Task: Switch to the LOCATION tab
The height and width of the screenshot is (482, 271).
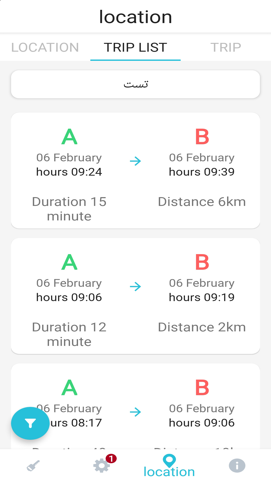Action: coord(45,47)
